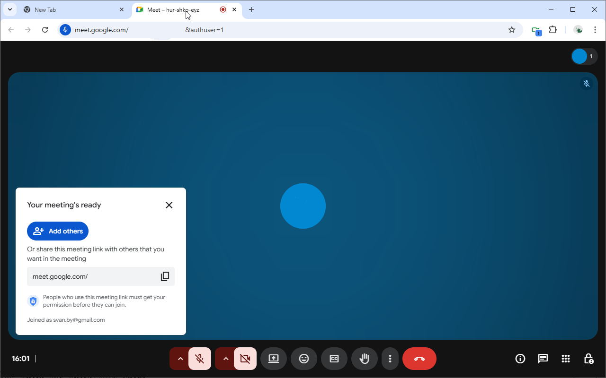
Task: Open the more options menu
Action: click(390, 359)
